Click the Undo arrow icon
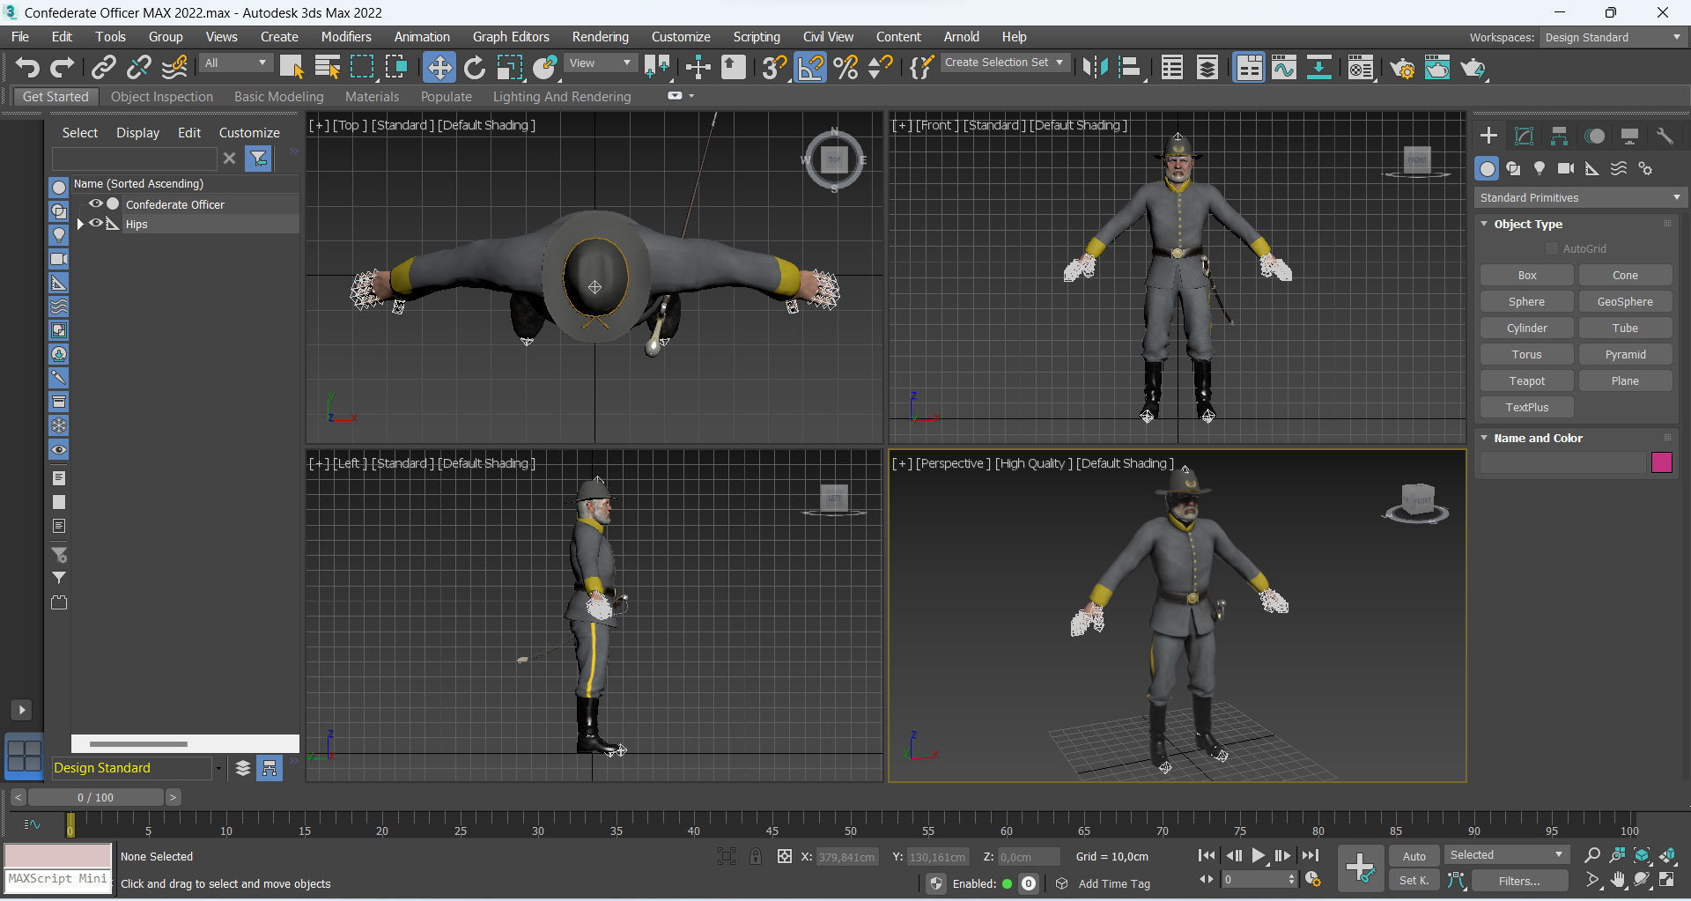This screenshot has width=1691, height=901. click(27, 68)
